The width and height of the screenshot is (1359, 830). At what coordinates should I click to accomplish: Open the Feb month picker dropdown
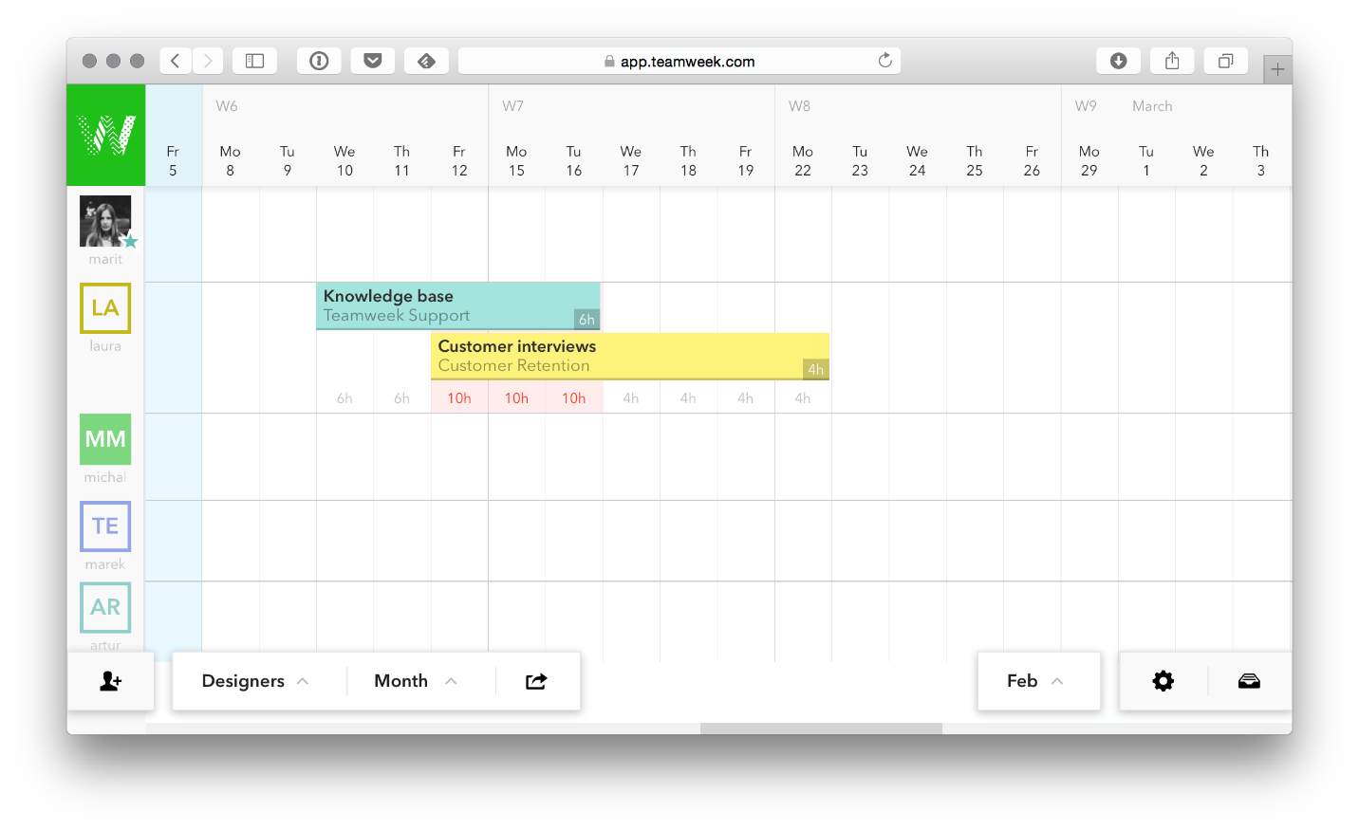pyautogui.click(x=1035, y=681)
